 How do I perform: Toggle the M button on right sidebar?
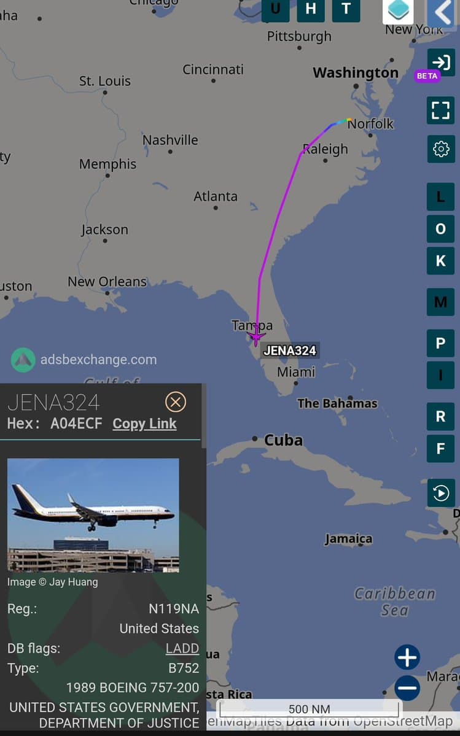[x=441, y=302]
